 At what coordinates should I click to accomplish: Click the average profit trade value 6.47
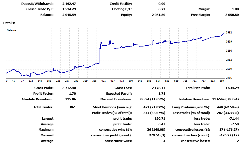(x=162, y=124)
